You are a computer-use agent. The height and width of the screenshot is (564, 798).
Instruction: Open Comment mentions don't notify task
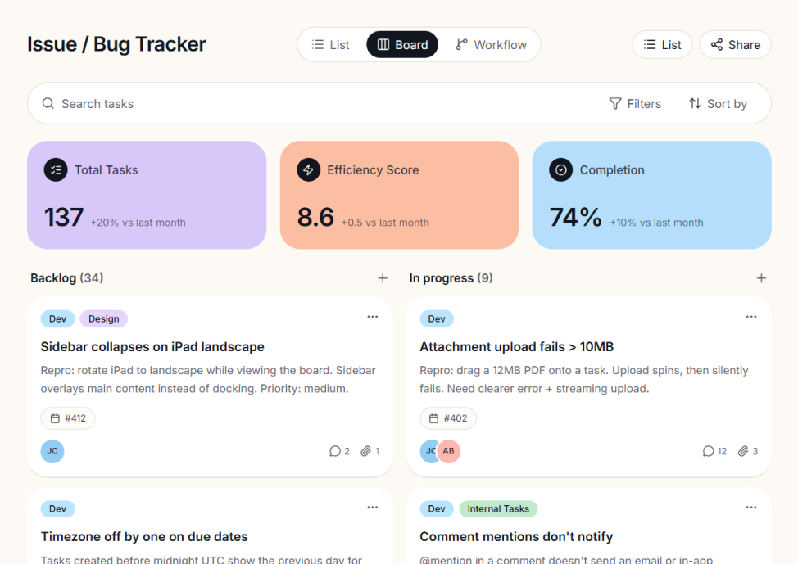[x=516, y=537]
